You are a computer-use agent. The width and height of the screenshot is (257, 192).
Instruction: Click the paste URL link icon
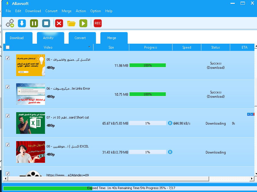tap(10, 23)
